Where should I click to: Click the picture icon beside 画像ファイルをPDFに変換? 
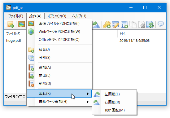click(x=31, y=24)
